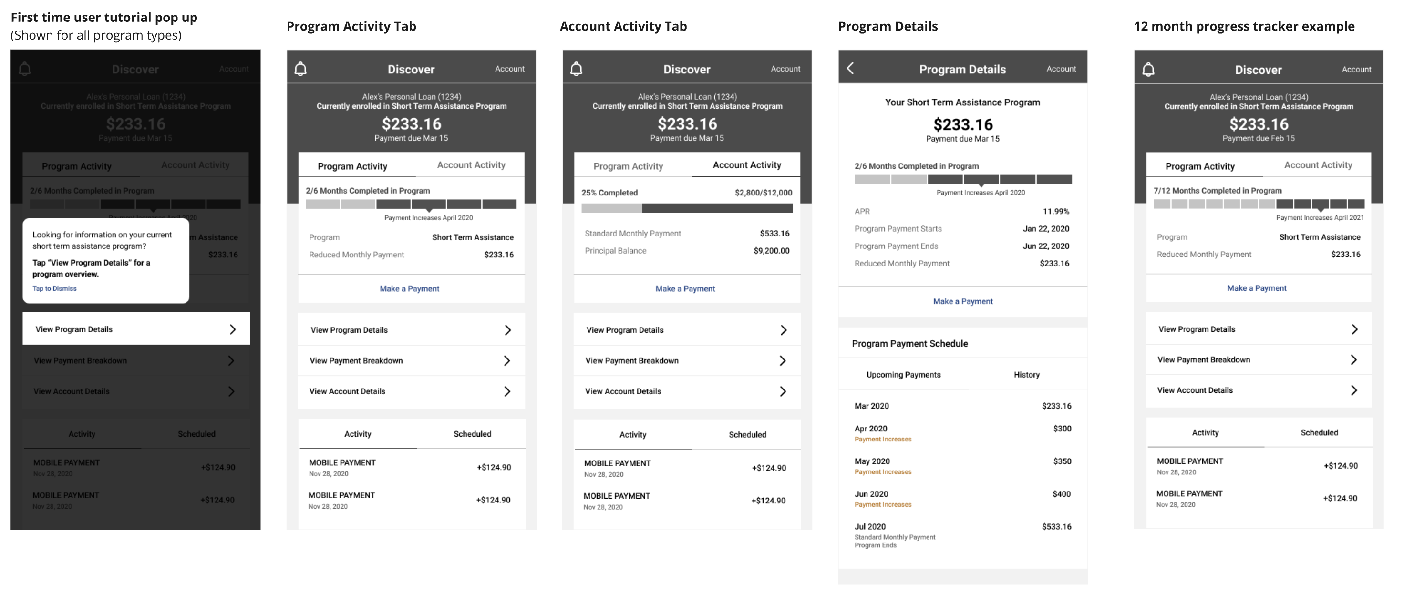Select Program Activity tab in Program Activity Tab screen
The width and height of the screenshot is (1404, 594).
click(x=352, y=166)
